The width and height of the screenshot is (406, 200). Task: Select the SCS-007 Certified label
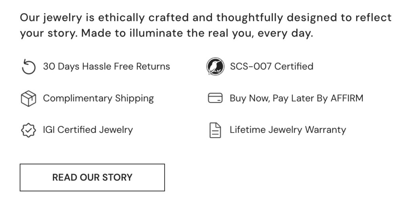[x=271, y=66]
